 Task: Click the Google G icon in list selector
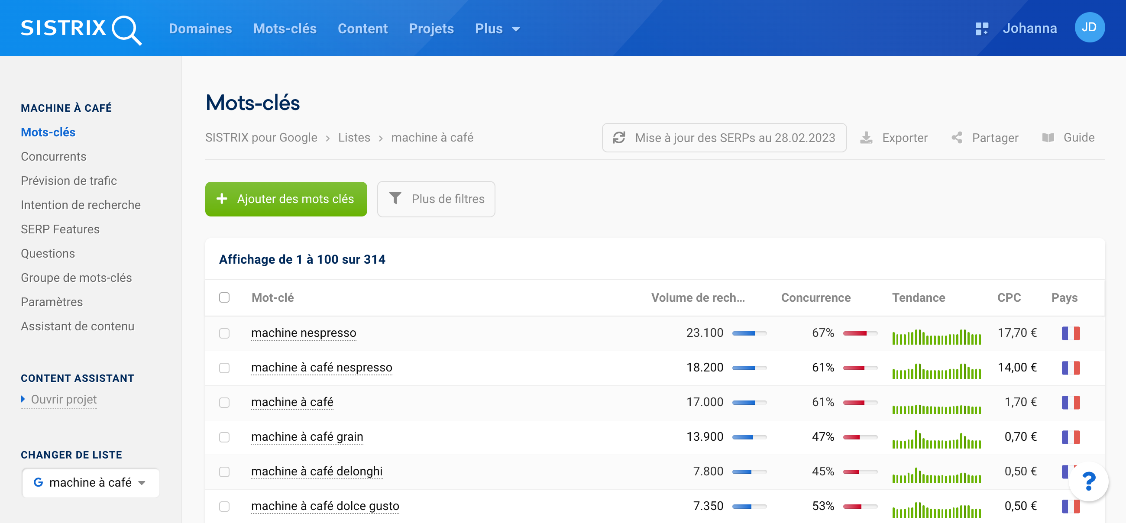point(38,482)
